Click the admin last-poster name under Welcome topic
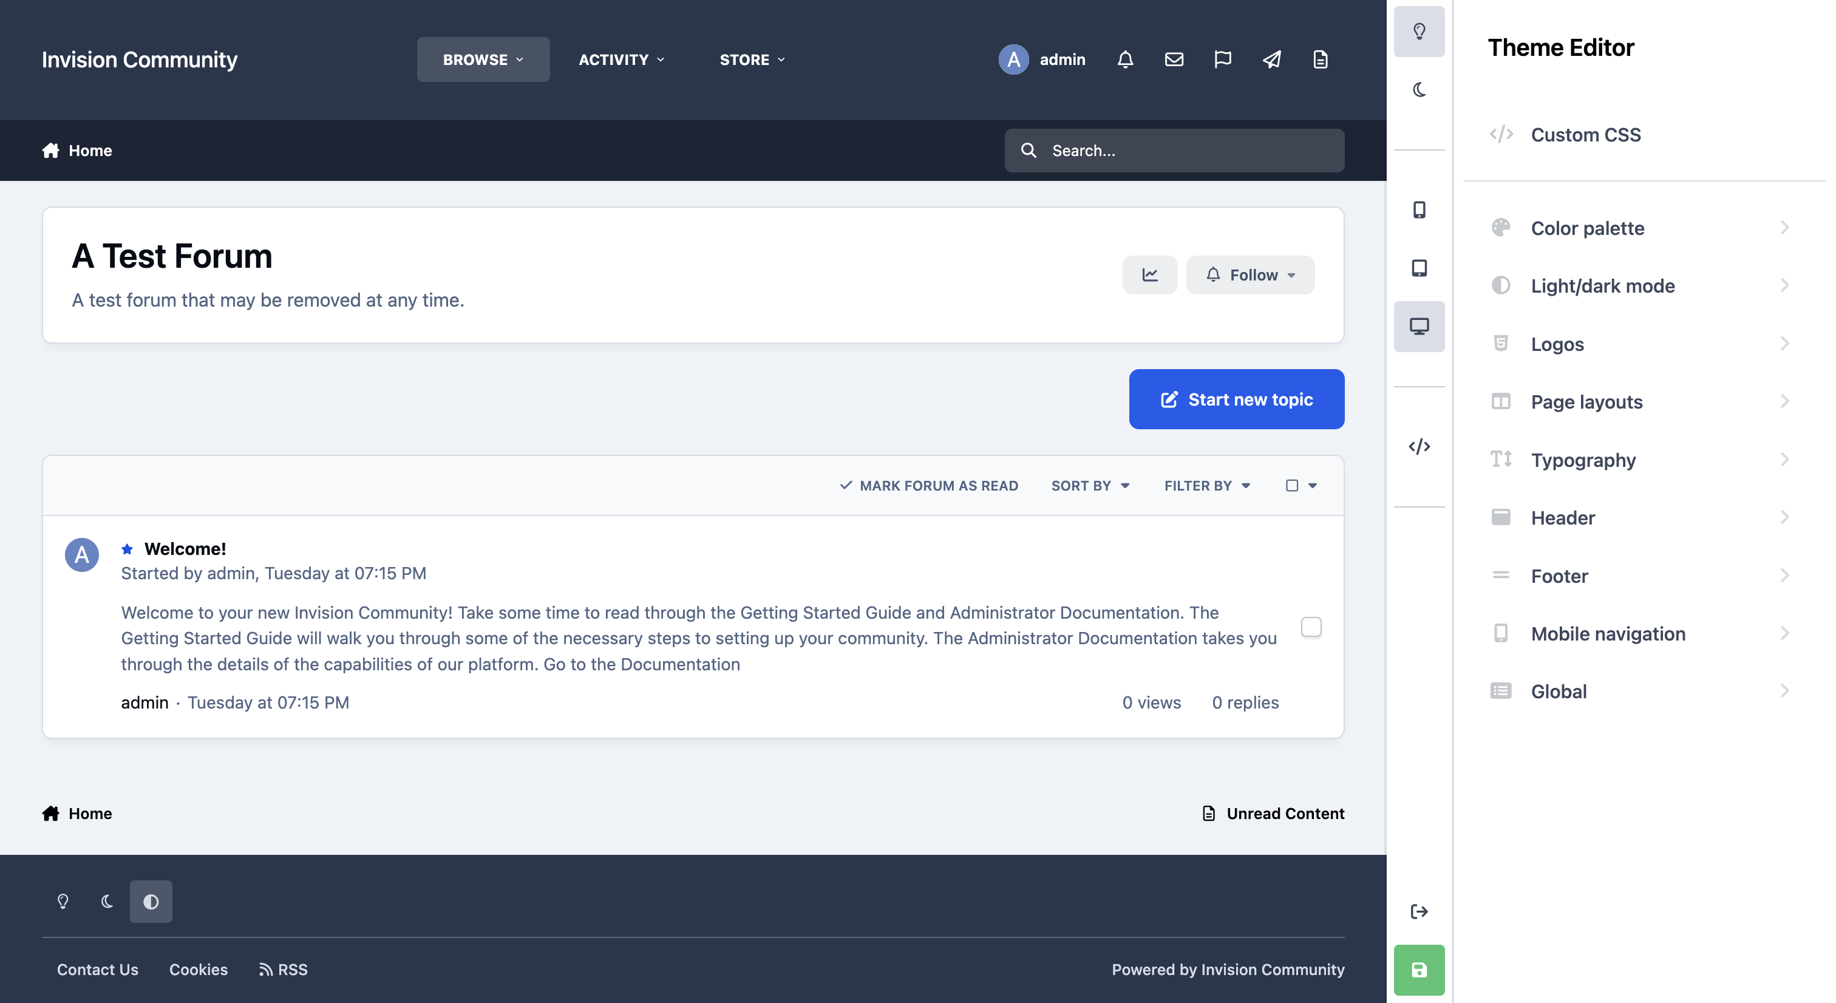 pyautogui.click(x=144, y=702)
